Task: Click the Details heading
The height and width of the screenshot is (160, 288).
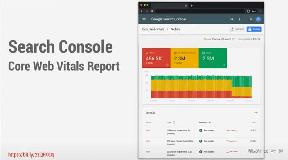Action: point(151,113)
